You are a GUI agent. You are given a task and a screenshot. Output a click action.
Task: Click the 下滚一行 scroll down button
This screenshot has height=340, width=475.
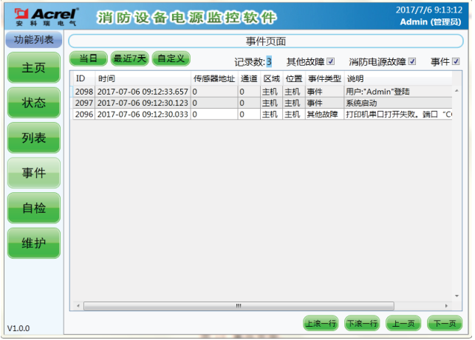[362, 323]
